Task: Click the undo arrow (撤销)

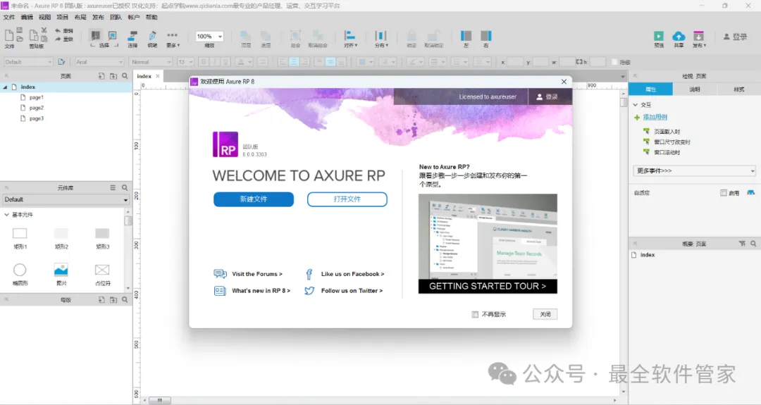Action: pos(58,30)
